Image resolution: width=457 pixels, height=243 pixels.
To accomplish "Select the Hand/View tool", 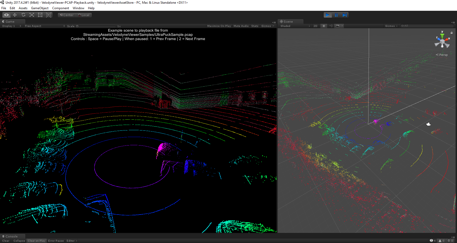I will pyautogui.click(x=6, y=15).
